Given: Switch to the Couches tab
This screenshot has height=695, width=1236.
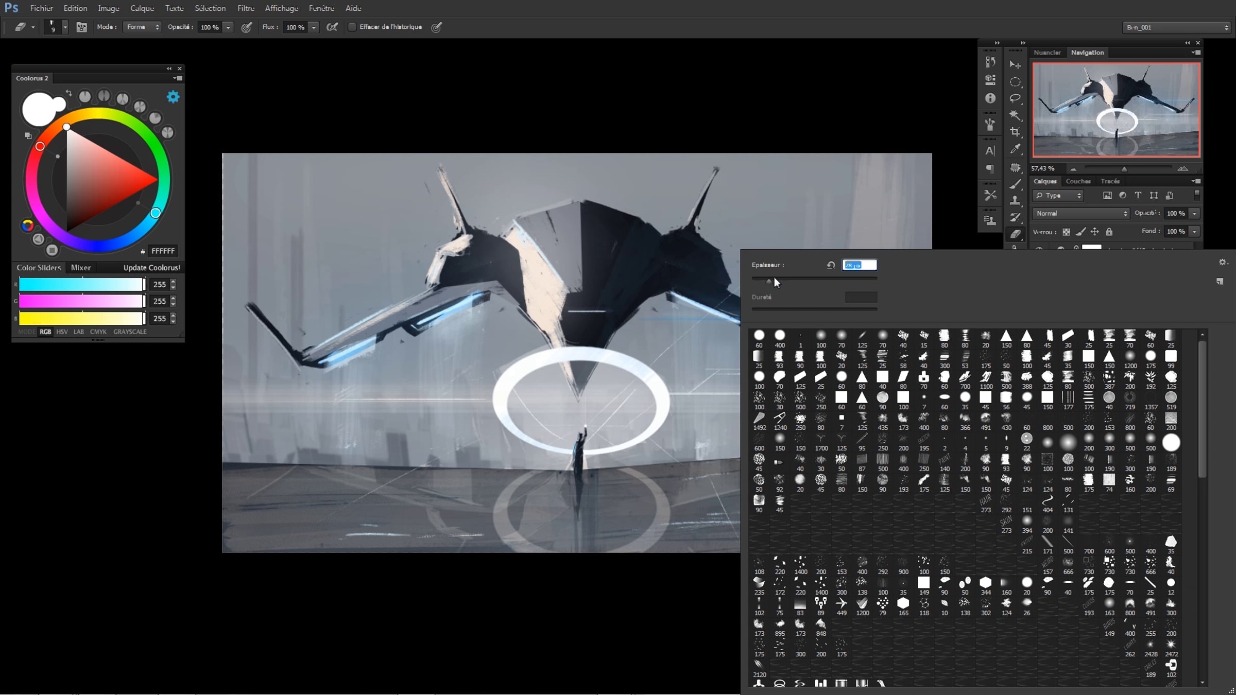Looking at the screenshot, I should point(1078,181).
